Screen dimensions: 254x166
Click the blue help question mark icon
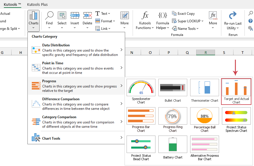tap(251, 21)
